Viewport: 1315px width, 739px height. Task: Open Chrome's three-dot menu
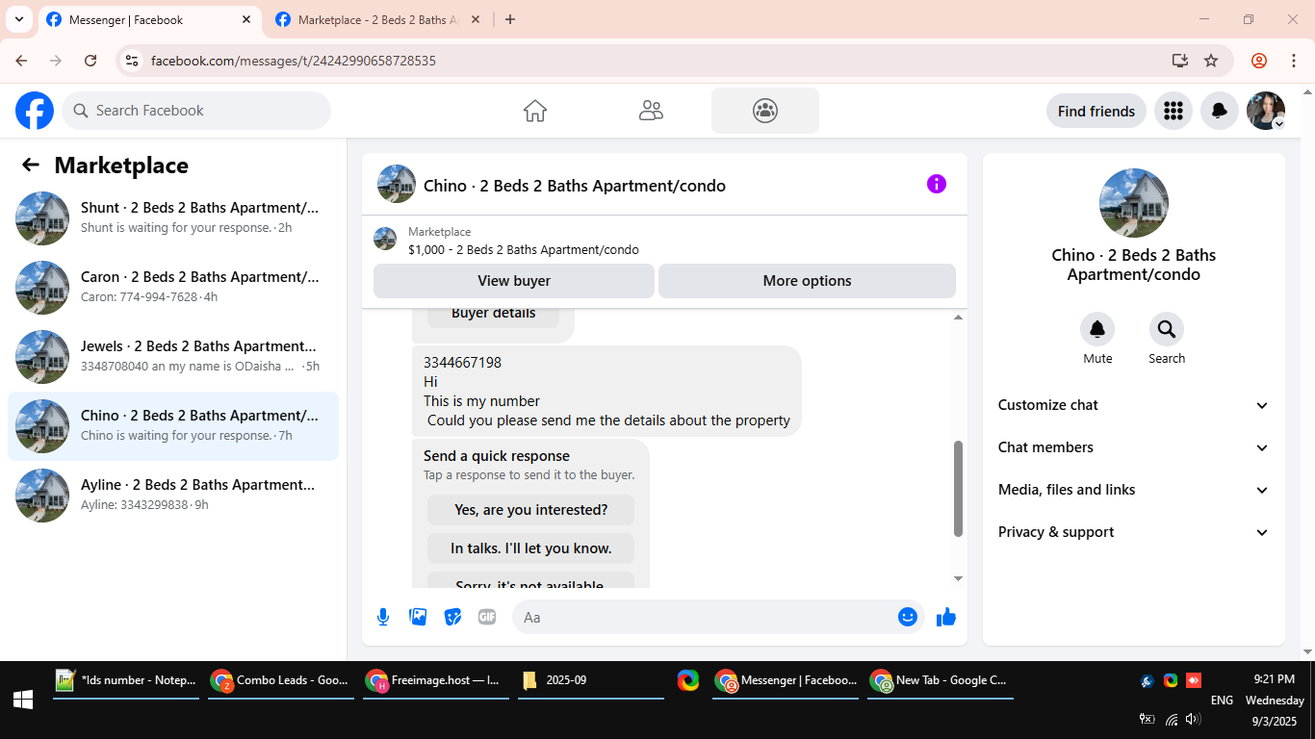pos(1294,61)
